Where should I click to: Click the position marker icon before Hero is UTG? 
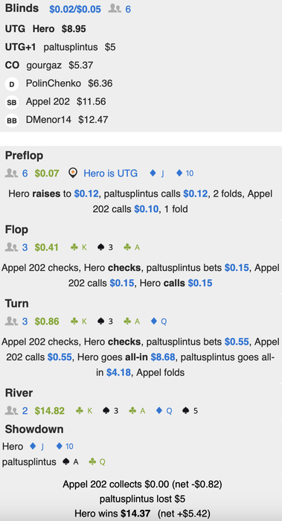(73, 173)
